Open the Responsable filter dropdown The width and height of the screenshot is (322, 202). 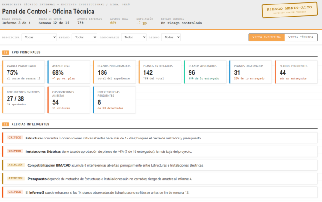[134, 37]
